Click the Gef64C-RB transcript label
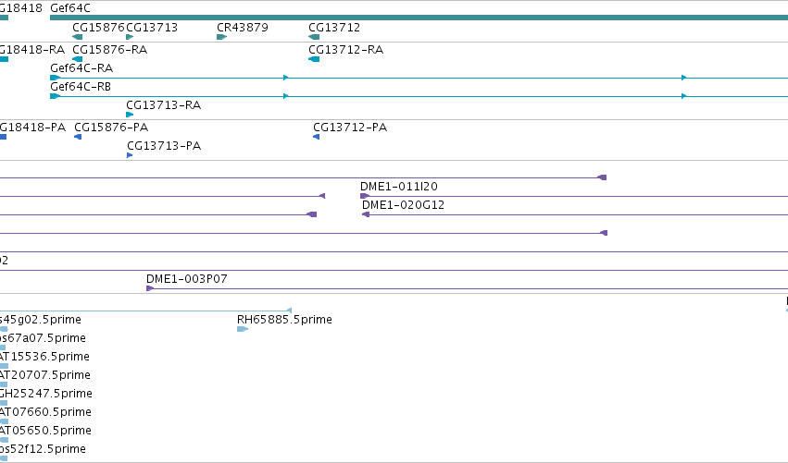Screen dimensions: 788x463 pos(81,87)
